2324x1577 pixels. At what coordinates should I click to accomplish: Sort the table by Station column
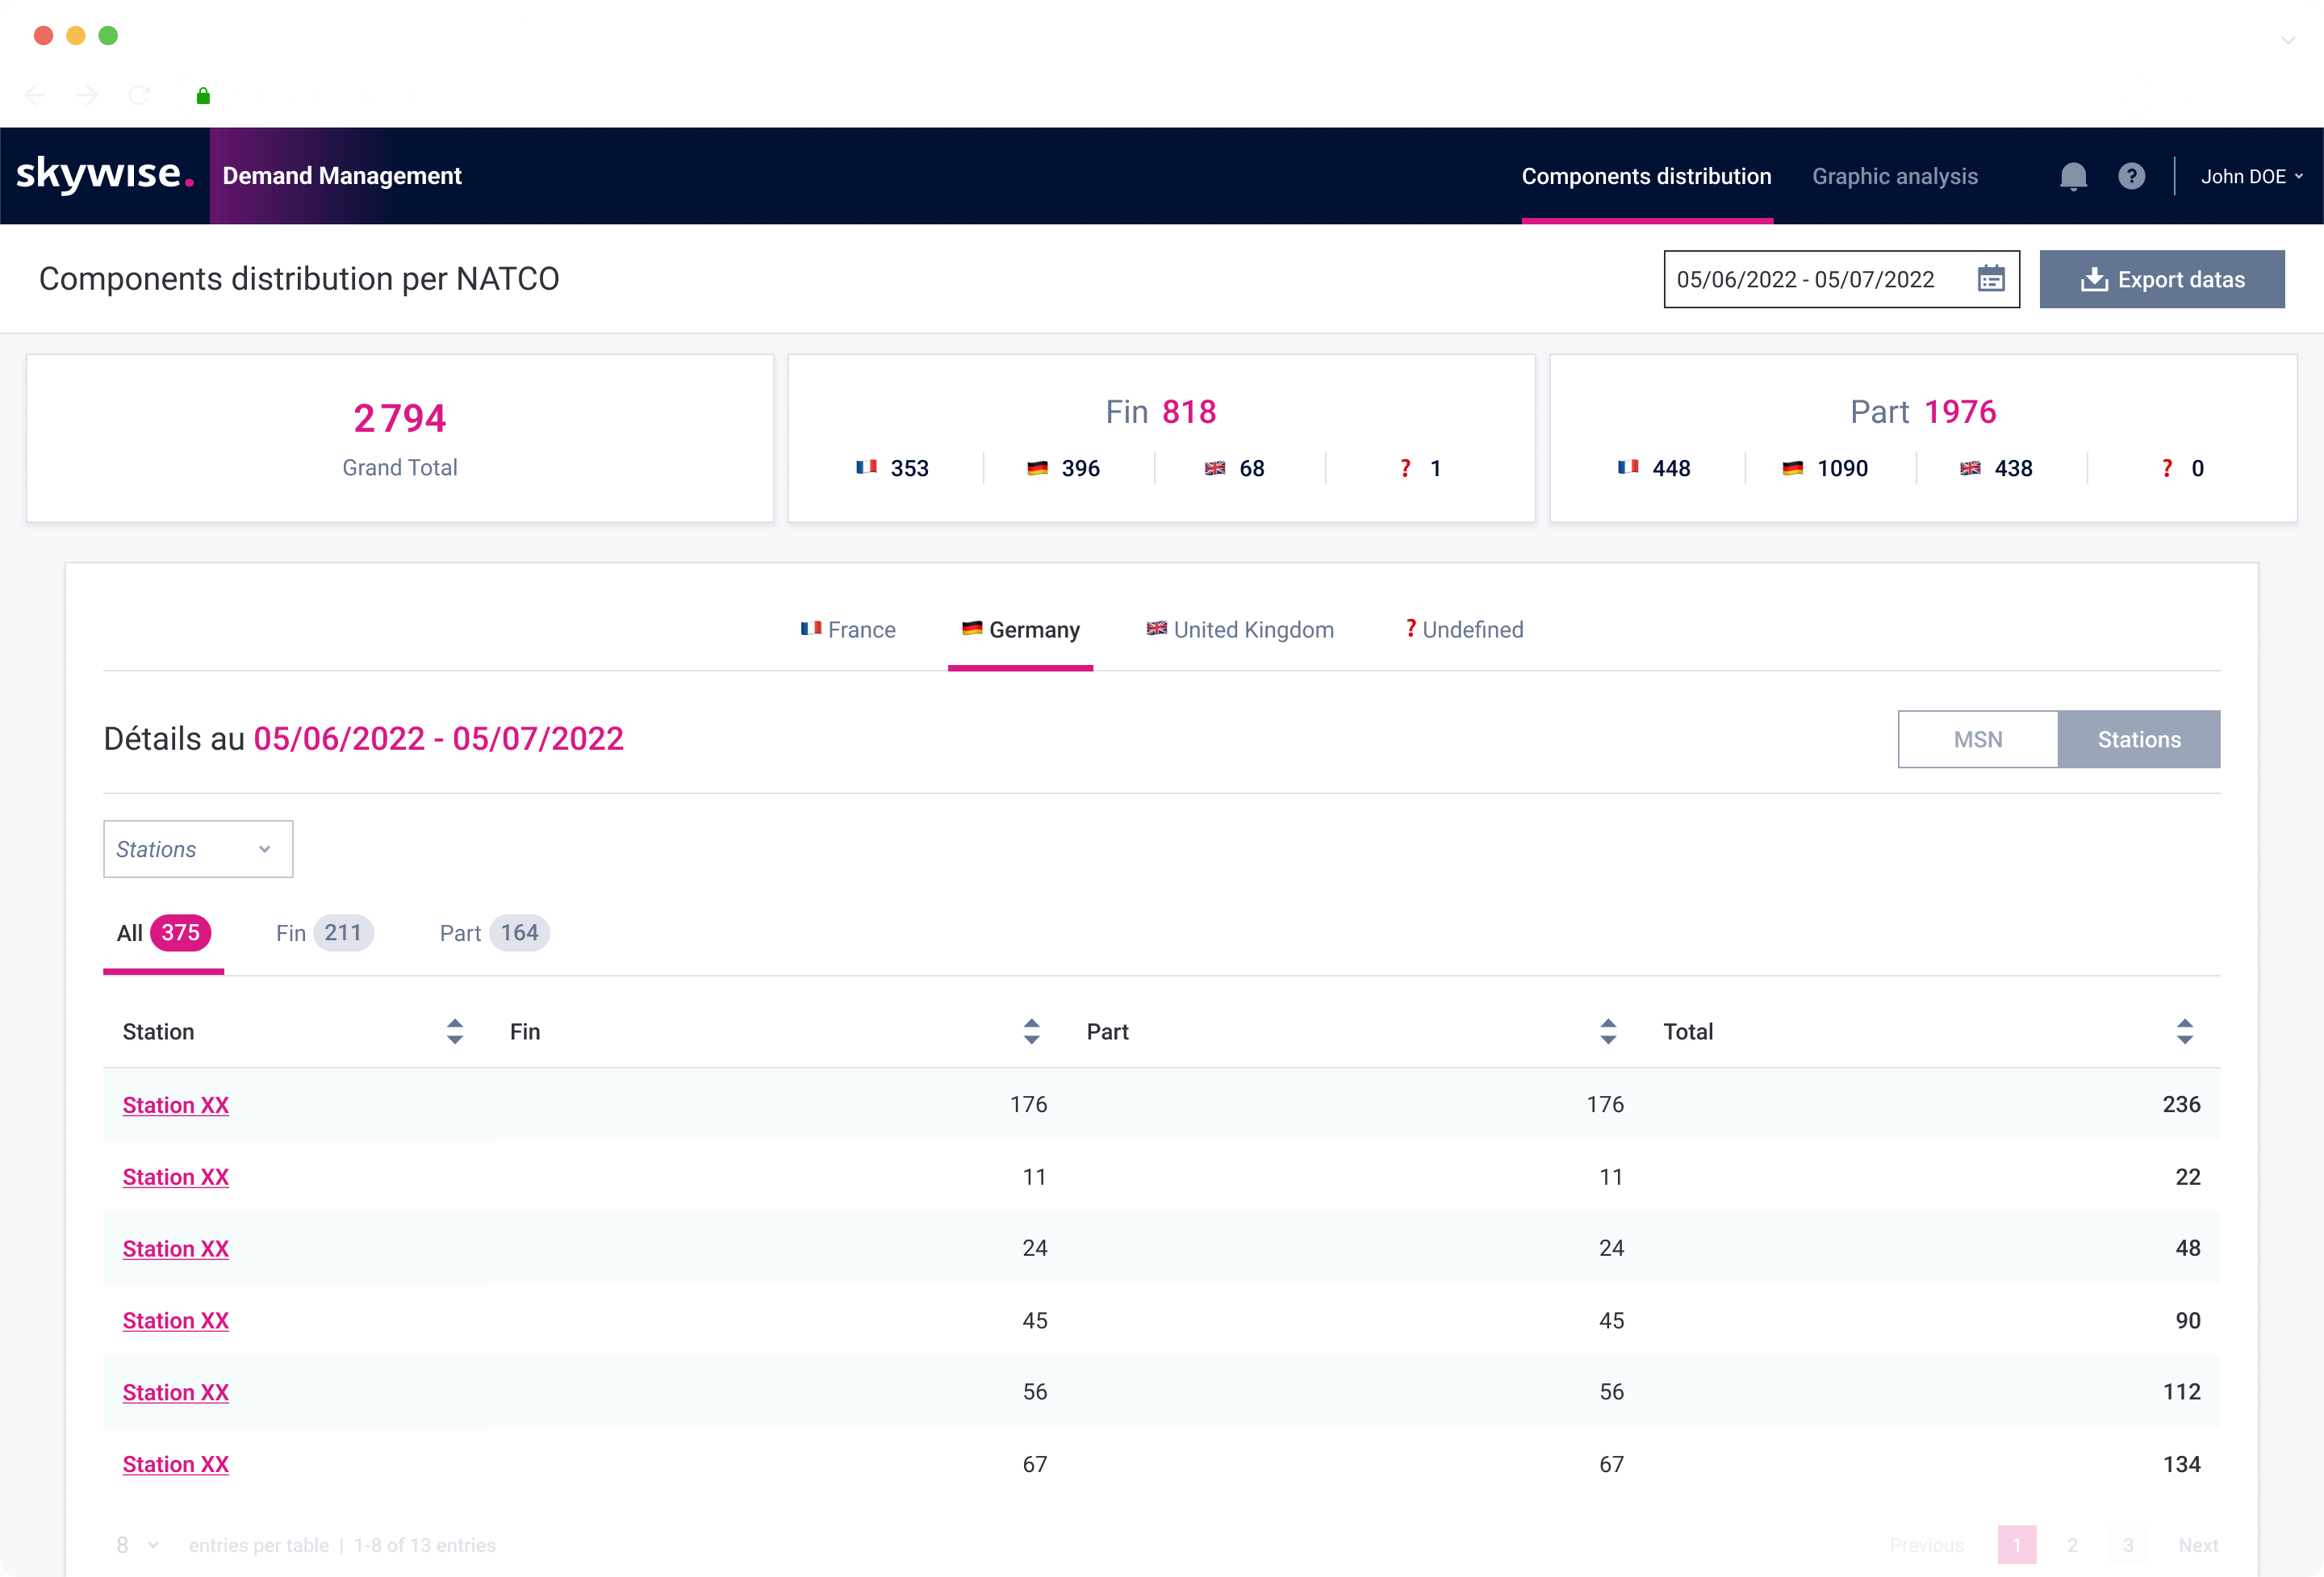pyautogui.click(x=455, y=1031)
